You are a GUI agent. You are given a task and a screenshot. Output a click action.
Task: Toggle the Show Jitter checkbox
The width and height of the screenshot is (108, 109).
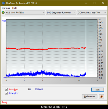[x=6, y=93]
